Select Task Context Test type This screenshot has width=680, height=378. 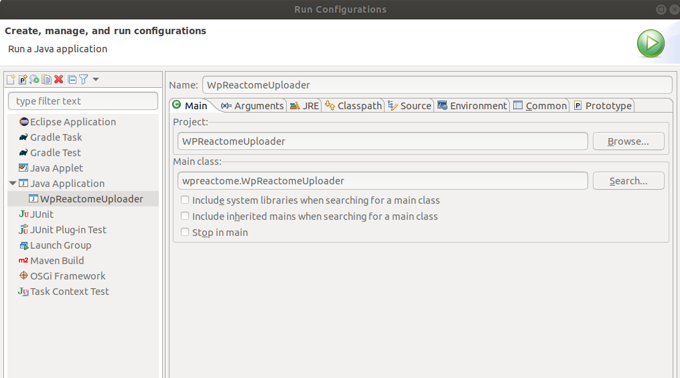[70, 291]
